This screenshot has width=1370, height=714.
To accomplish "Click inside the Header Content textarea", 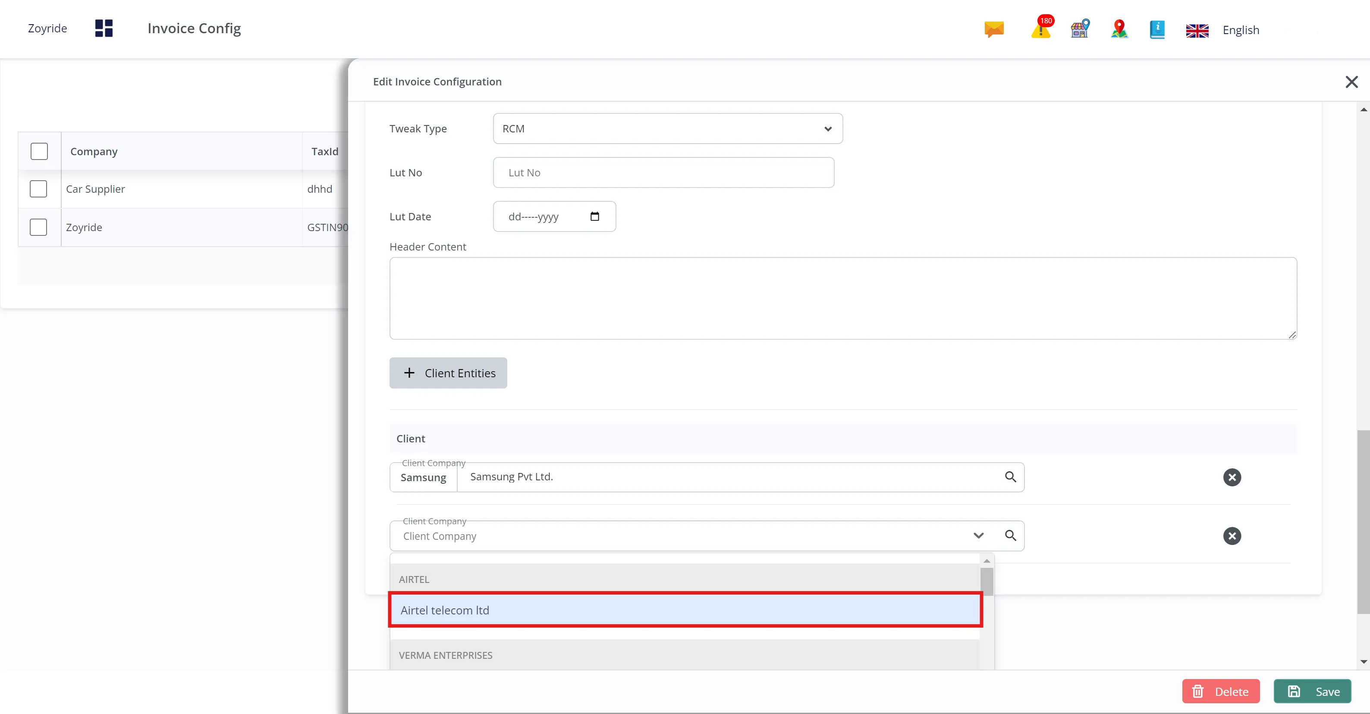I will pyautogui.click(x=843, y=298).
